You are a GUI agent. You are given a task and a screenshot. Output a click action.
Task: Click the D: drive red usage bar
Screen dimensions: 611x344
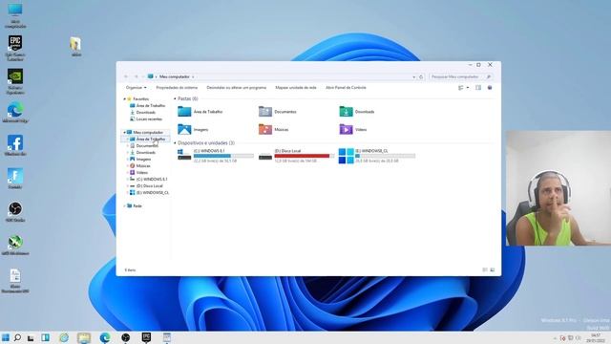(x=305, y=156)
